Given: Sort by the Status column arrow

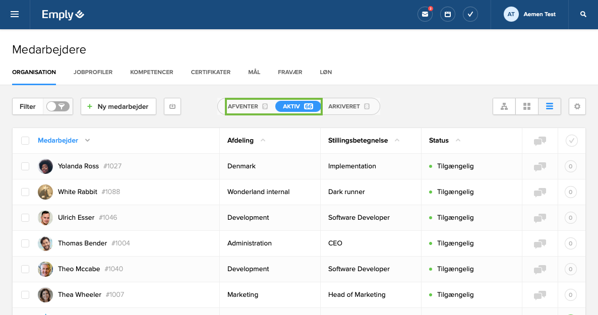Looking at the screenshot, I should pyautogui.click(x=458, y=140).
